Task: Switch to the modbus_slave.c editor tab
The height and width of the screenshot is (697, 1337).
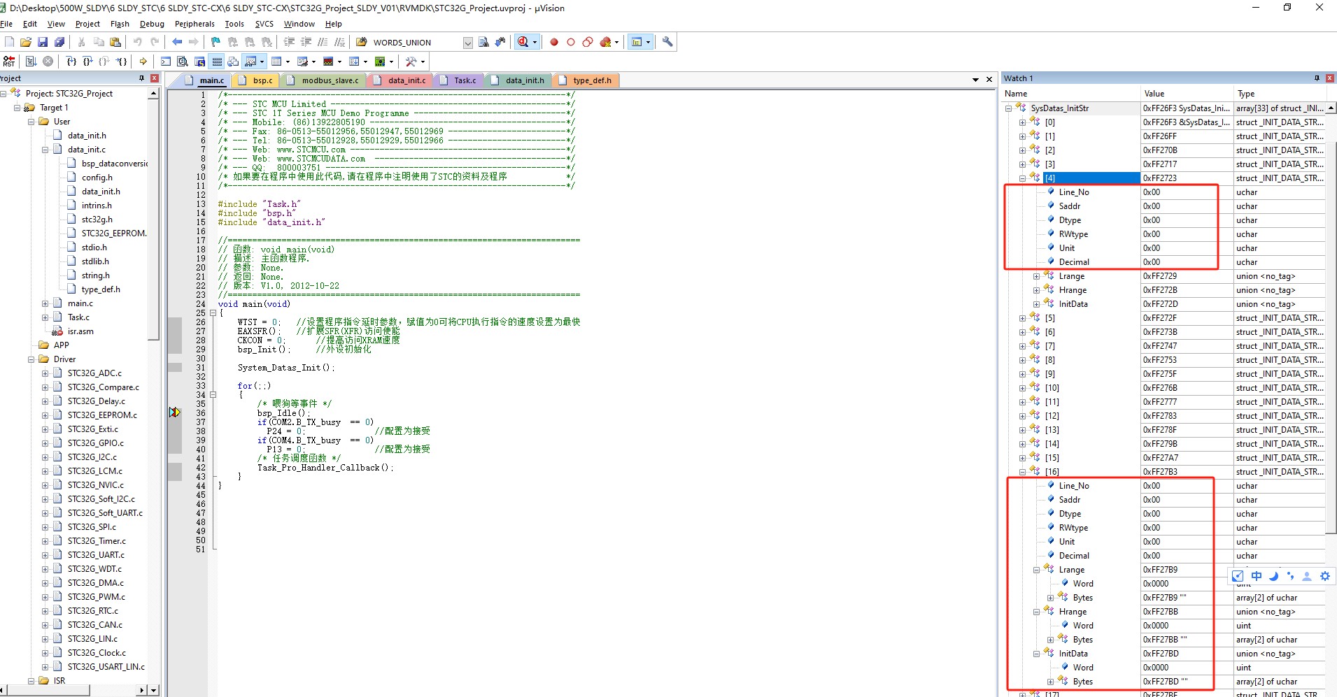Action: [324, 80]
